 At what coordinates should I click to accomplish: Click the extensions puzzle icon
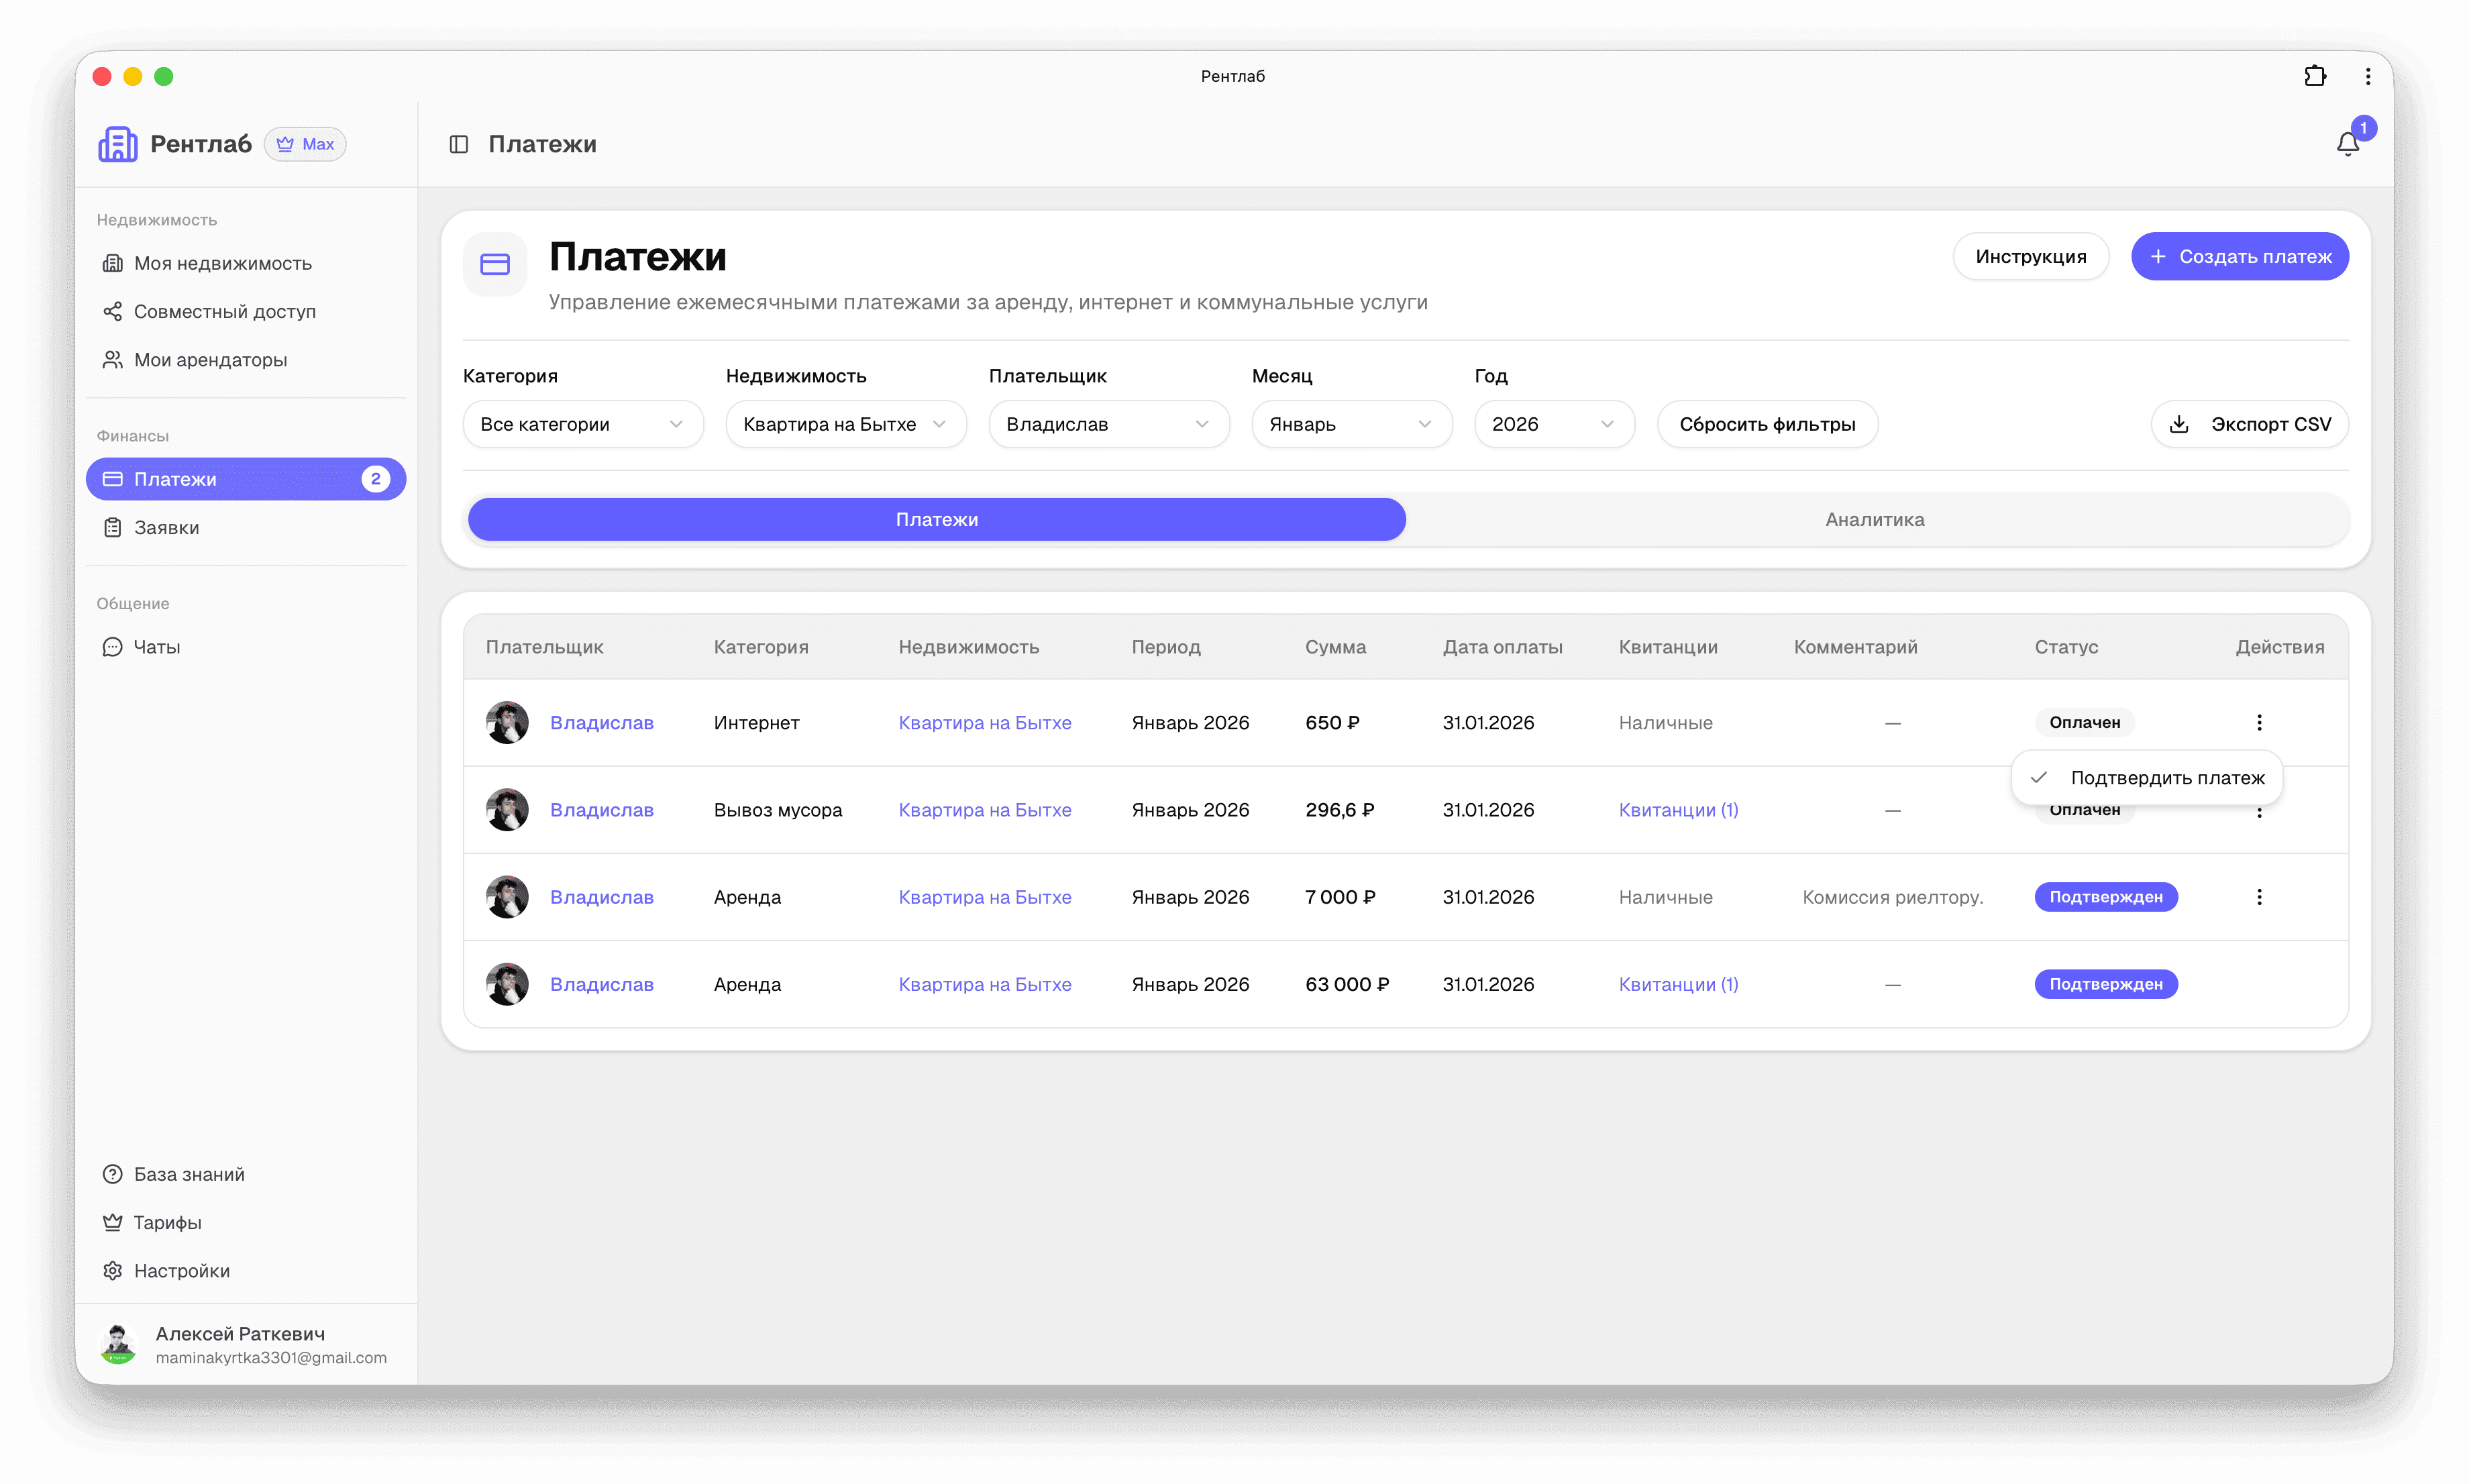[x=2314, y=76]
